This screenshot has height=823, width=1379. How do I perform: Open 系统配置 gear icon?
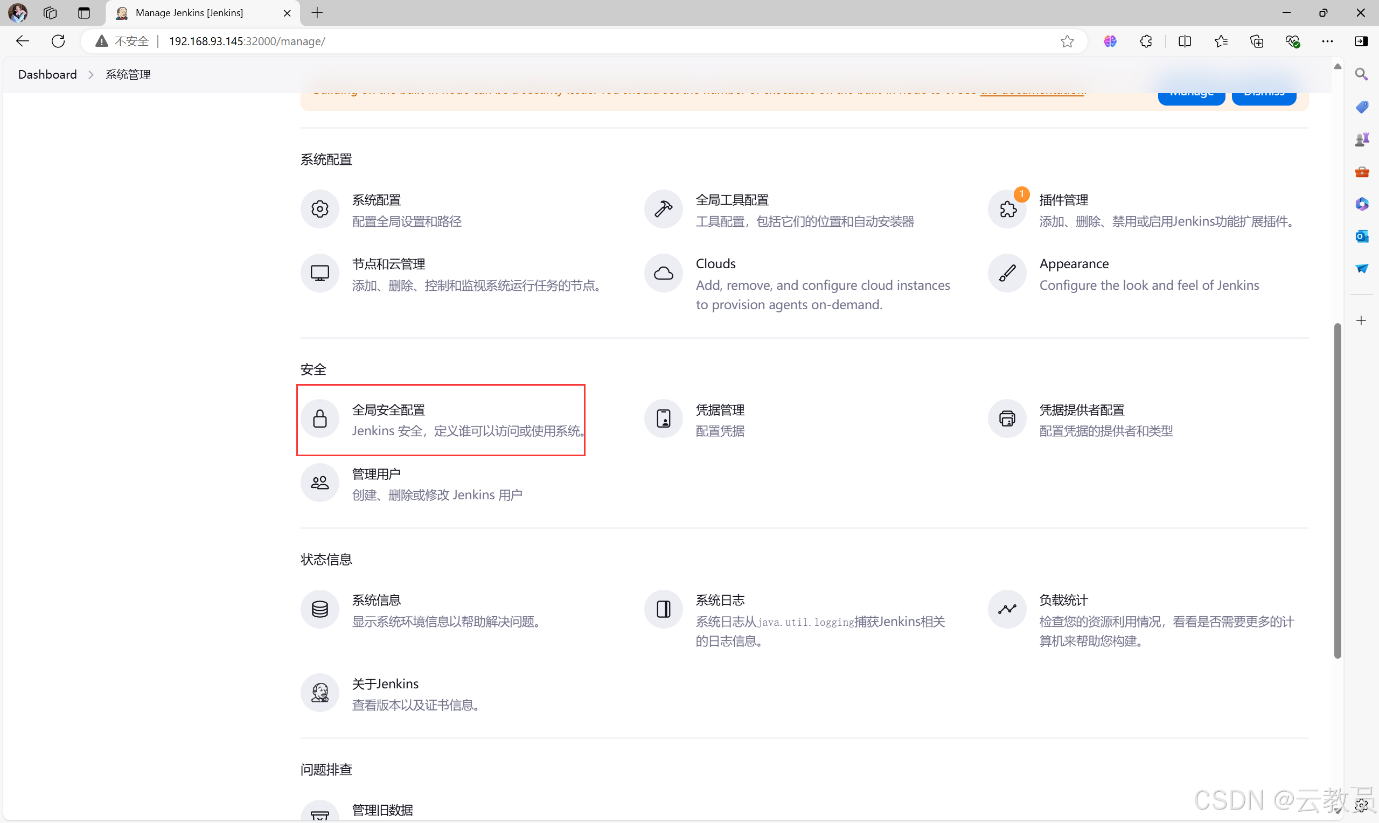pos(319,209)
